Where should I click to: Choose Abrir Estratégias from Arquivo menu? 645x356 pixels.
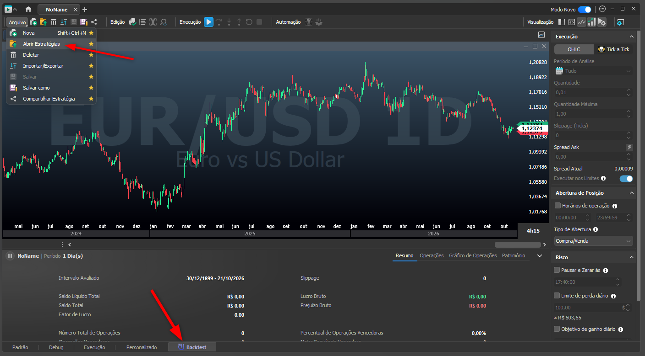[x=51, y=44]
